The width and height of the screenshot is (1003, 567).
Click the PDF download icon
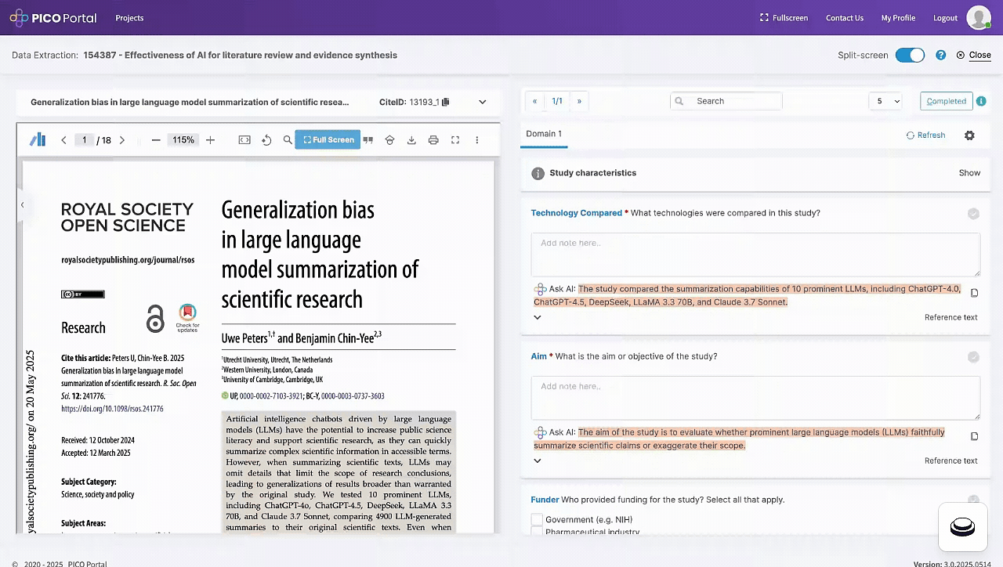[x=411, y=140]
